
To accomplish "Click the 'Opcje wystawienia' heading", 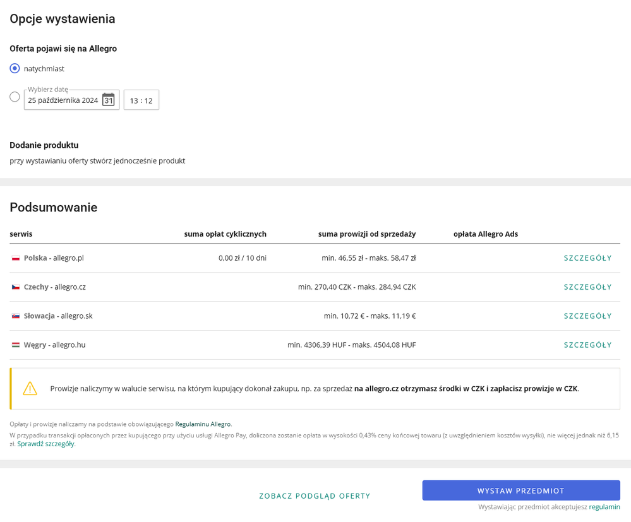I will coord(63,19).
